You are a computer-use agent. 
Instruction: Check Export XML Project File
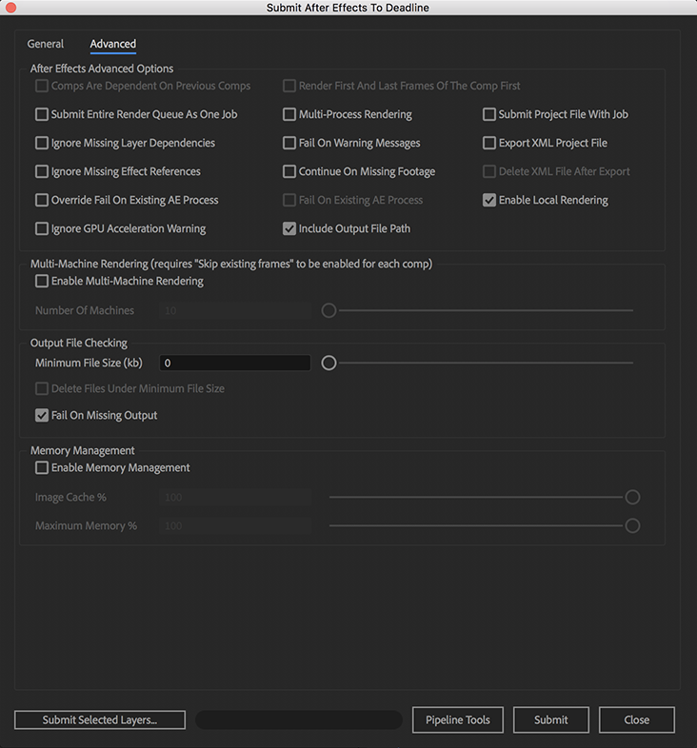click(x=489, y=143)
